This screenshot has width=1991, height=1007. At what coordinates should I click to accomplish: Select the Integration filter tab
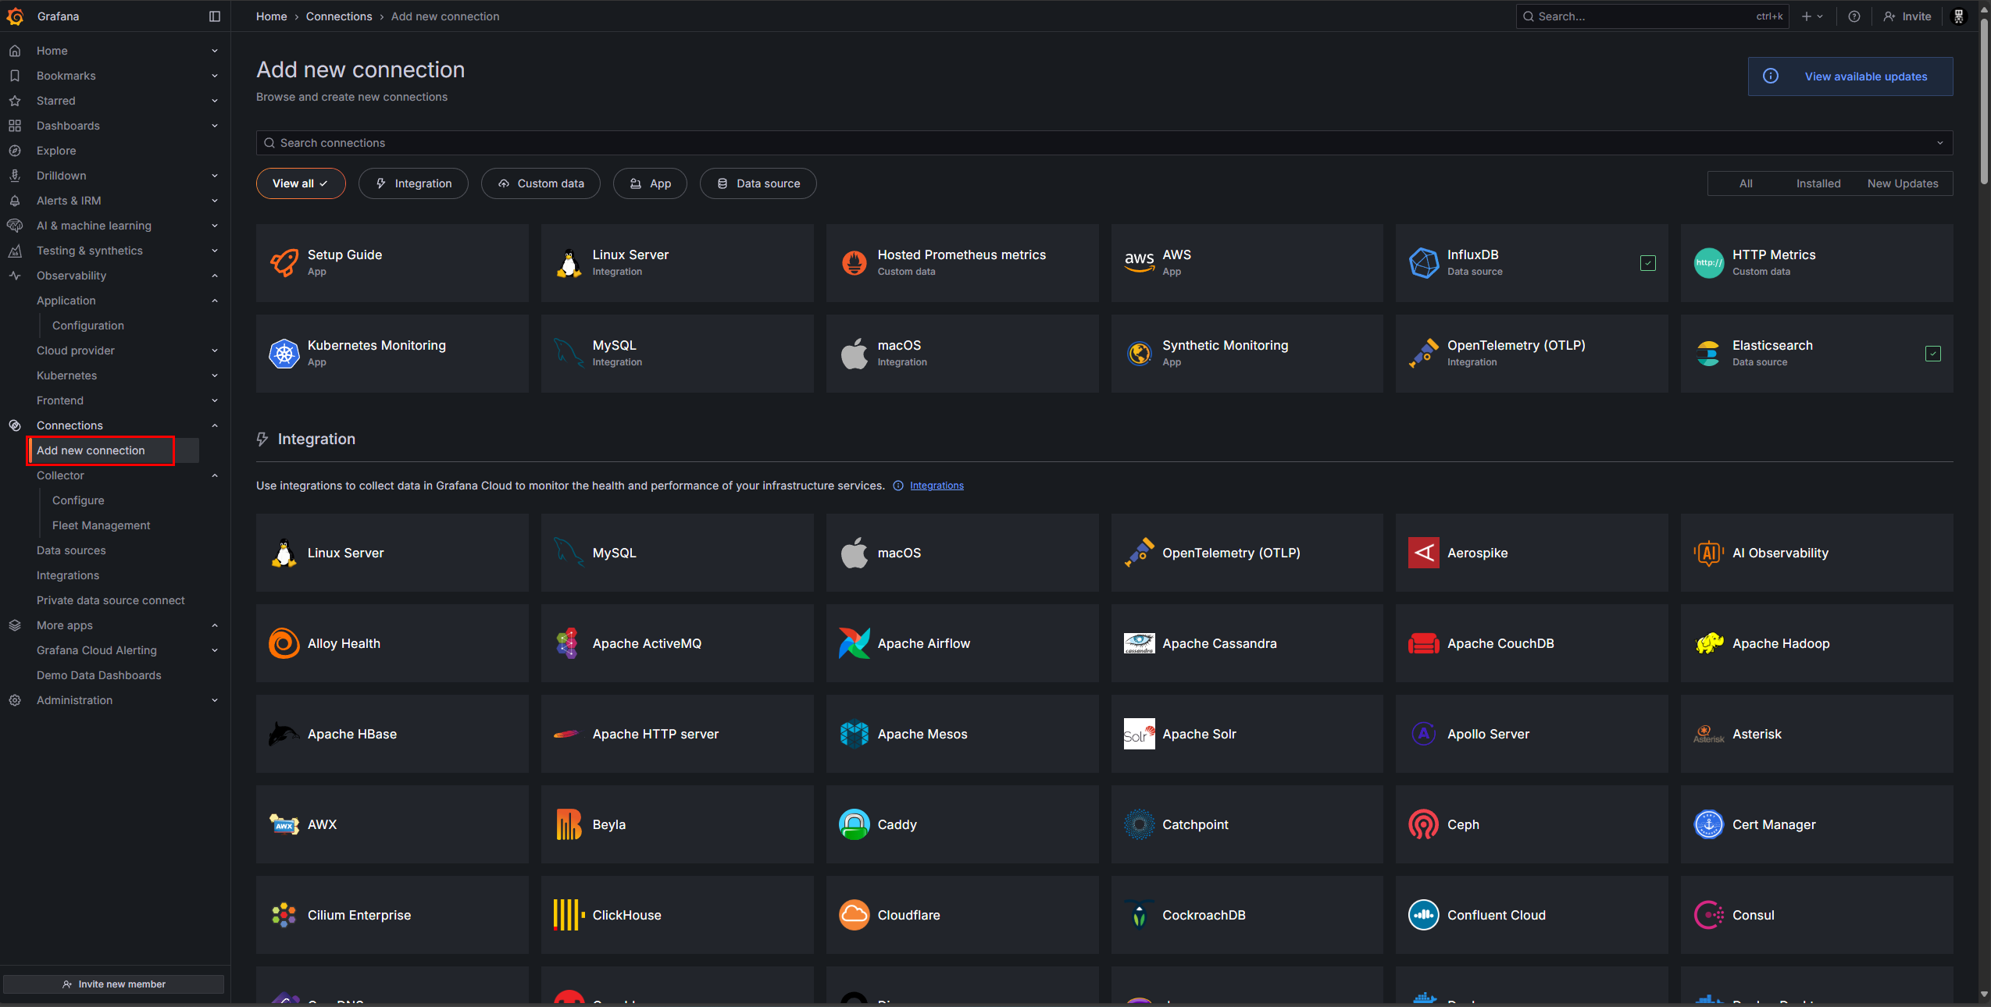pyautogui.click(x=413, y=183)
